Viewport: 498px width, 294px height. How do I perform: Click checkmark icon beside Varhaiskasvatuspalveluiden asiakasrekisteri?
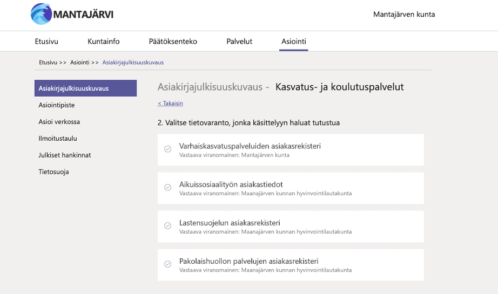pyautogui.click(x=167, y=149)
